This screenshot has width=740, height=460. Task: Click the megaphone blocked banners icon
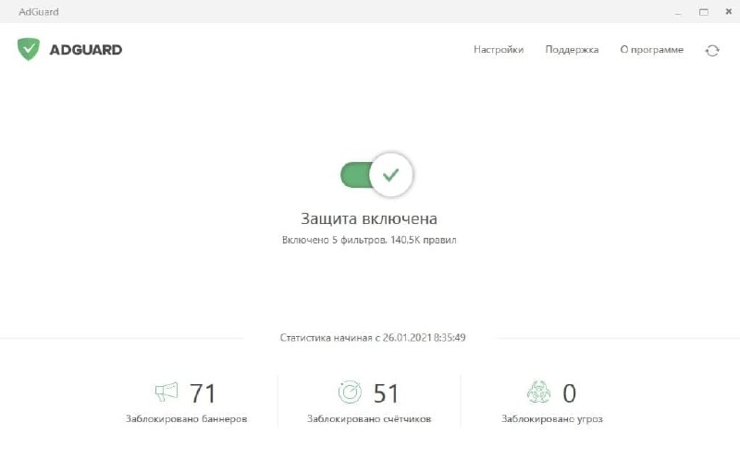click(166, 392)
